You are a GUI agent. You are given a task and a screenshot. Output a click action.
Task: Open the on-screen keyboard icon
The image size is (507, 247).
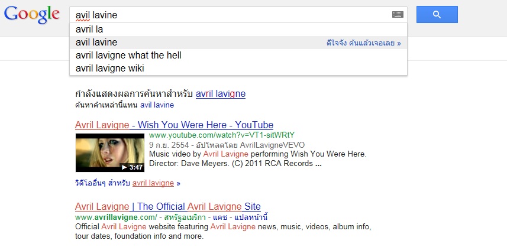(x=398, y=15)
